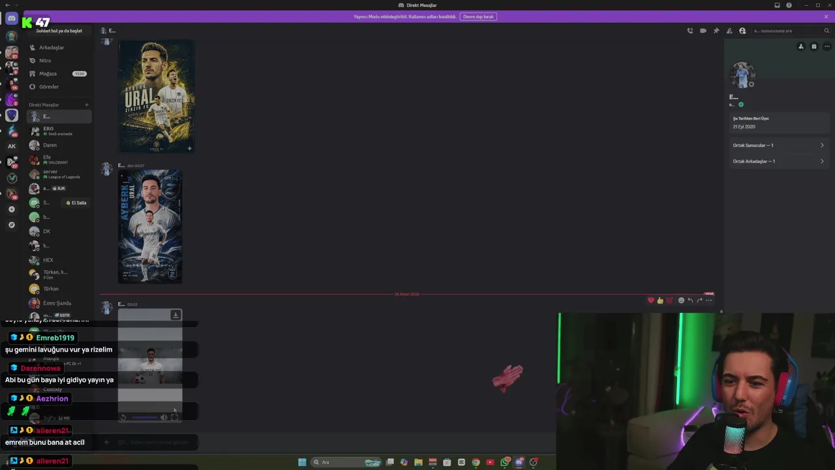Image resolution: width=835 pixels, height=470 pixels.
Task: Open more options on profile panel
Action: tap(827, 46)
